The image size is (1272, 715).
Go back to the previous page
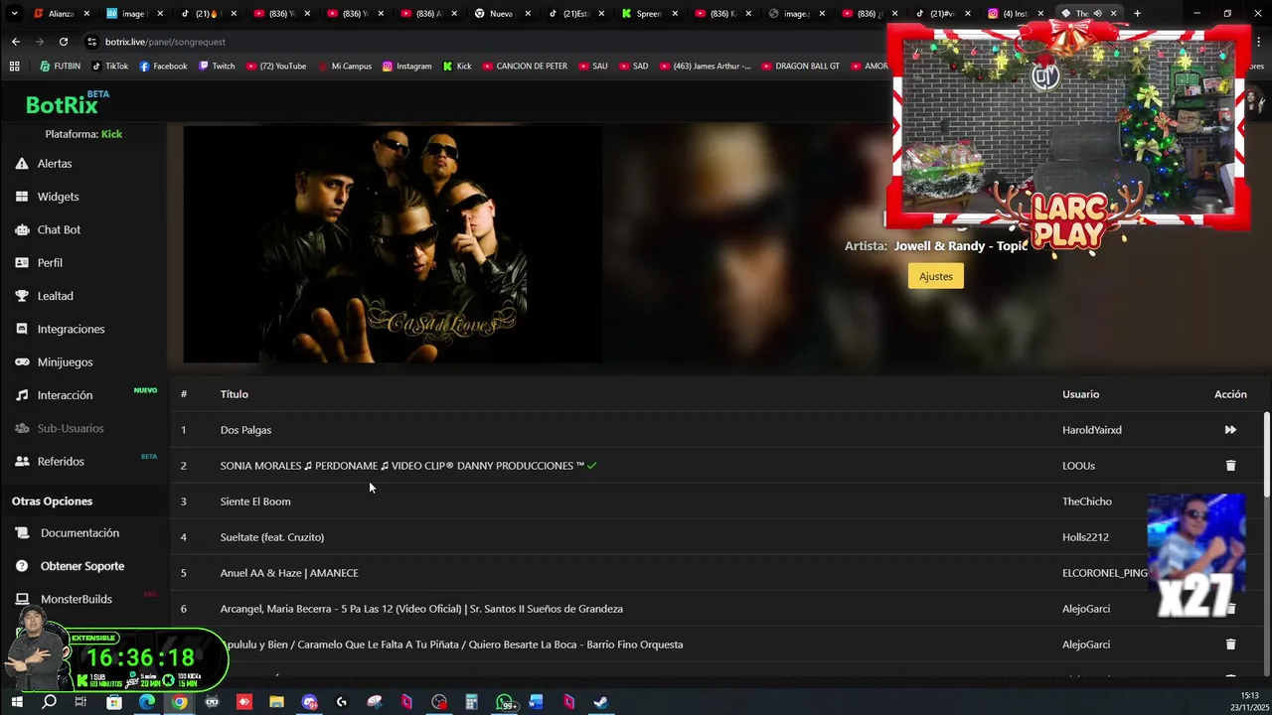[x=16, y=42]
